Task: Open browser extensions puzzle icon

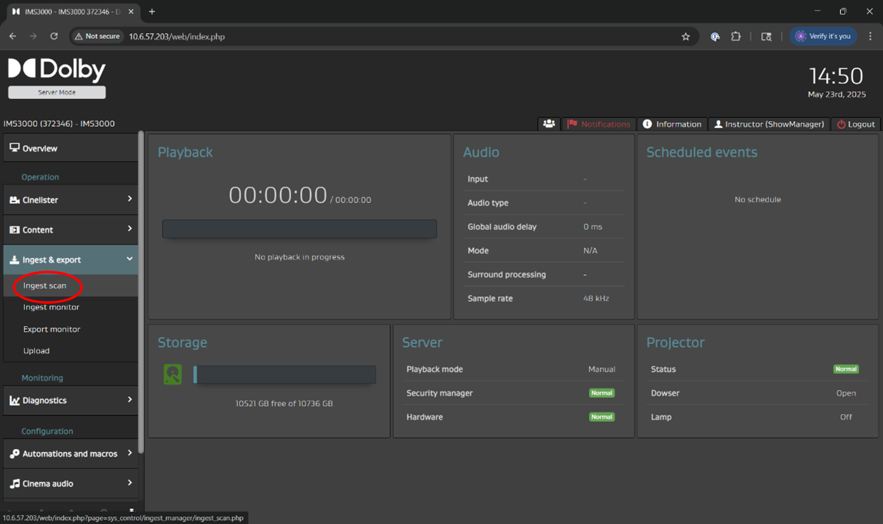Action: (736, 36)
